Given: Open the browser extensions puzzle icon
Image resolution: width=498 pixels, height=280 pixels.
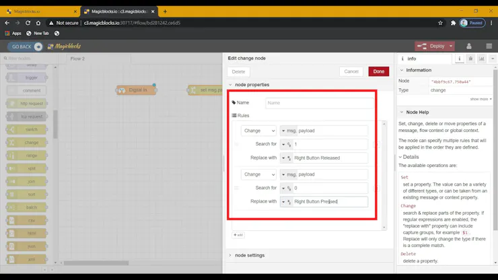Looking at the screenshot, I should 453,23.
